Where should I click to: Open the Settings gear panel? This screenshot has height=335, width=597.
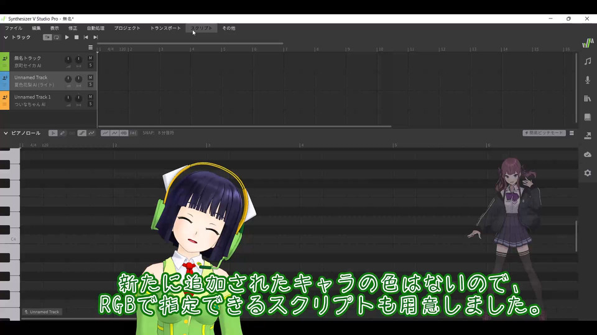(x=588, y=173)
